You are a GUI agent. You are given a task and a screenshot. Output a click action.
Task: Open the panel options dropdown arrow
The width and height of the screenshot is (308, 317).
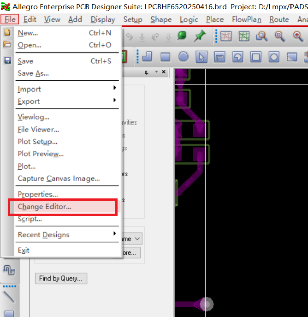(x=156, y=72)
